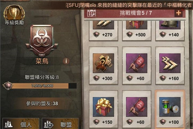Open the 等級獎勵 trophy icon

(14, 15)
